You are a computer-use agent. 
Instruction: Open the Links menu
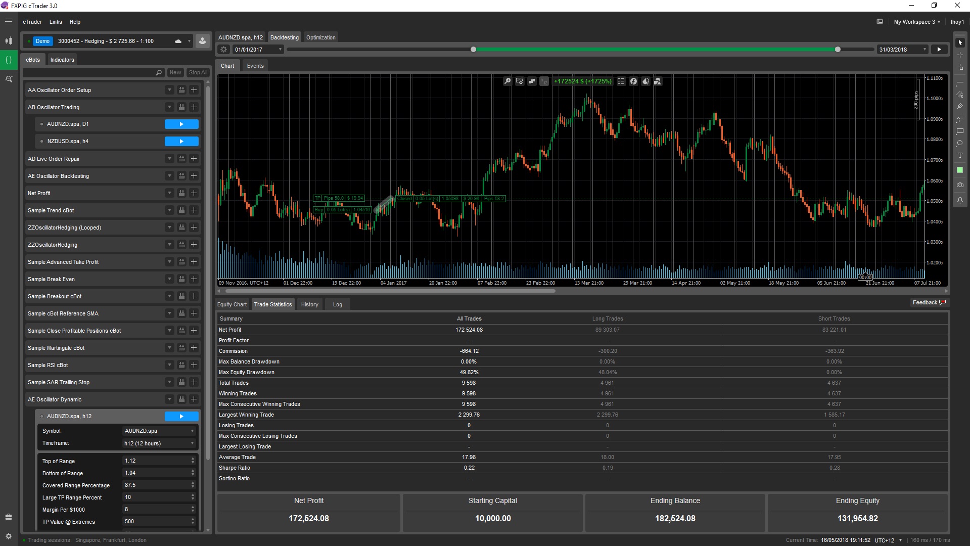click(x=56, y=22)
